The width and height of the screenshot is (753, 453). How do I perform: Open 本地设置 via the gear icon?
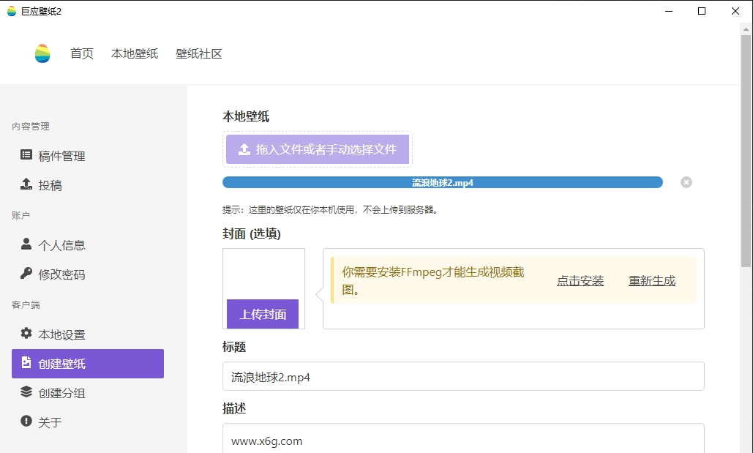pos(26,334)
